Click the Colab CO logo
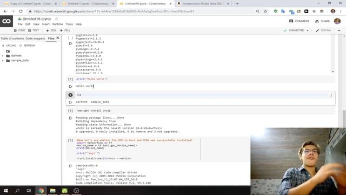Viewport: 346px width, 195px height. click(6, 21)
